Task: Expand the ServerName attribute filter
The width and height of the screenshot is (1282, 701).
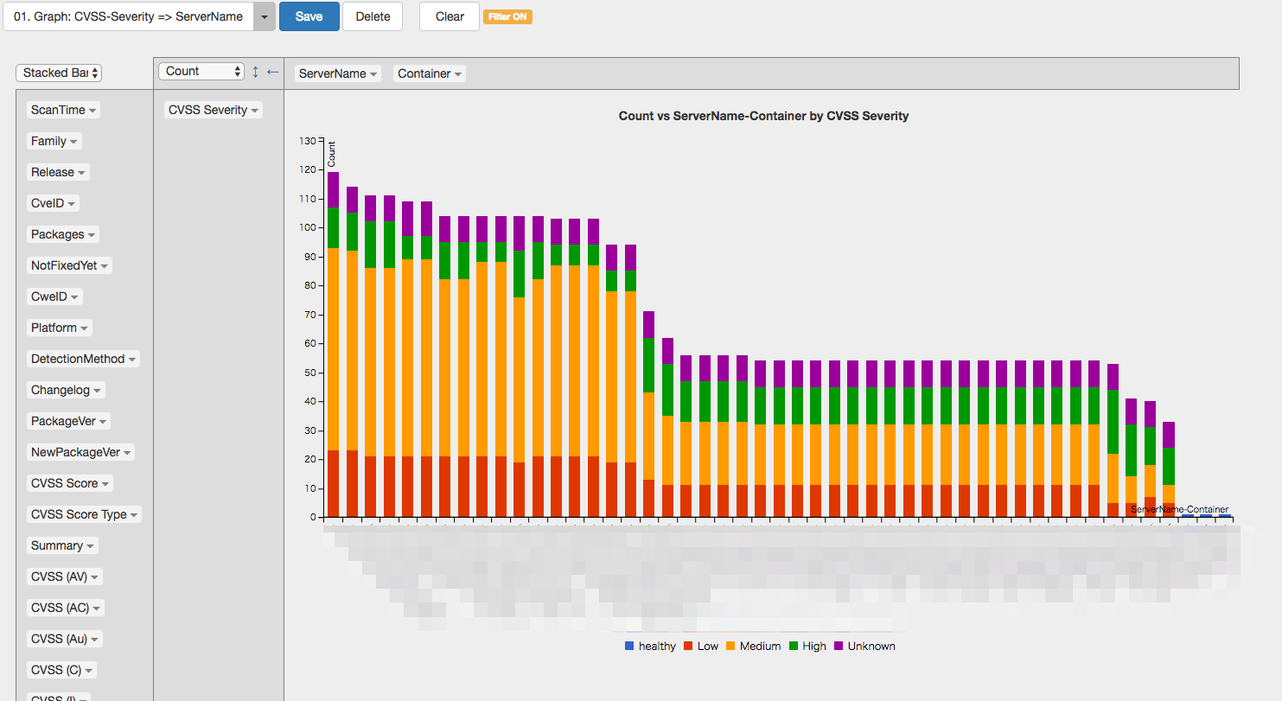Action: tap(337, 73)
